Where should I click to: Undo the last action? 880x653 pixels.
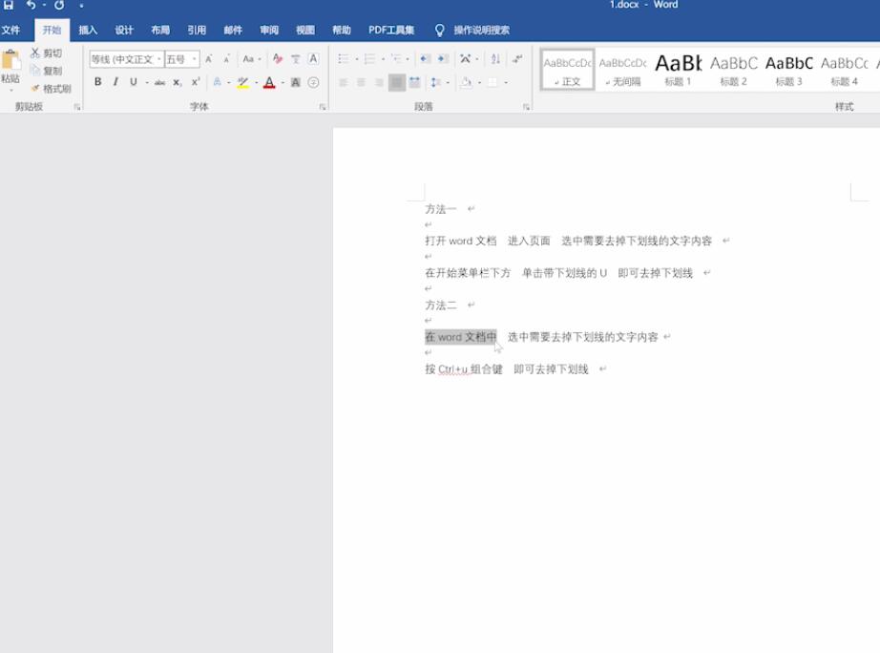(31, 5)
